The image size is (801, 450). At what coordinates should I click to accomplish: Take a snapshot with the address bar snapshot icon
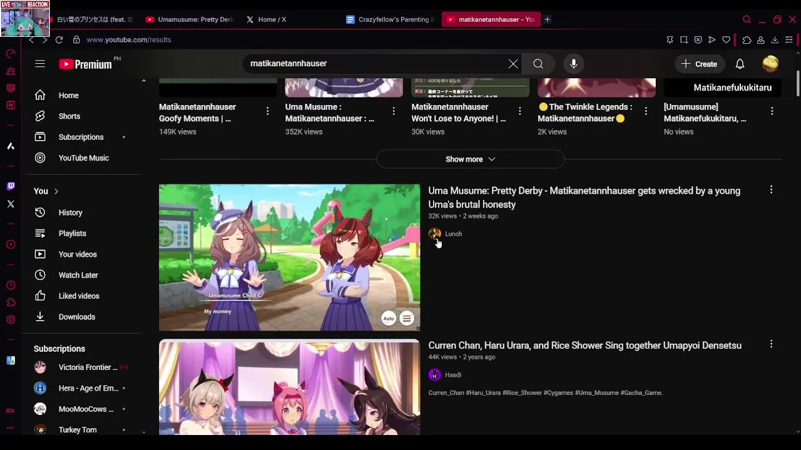(684, 40)
